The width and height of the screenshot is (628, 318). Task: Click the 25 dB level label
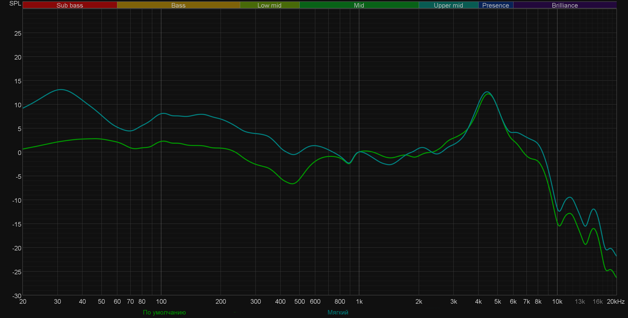point(18,33)
